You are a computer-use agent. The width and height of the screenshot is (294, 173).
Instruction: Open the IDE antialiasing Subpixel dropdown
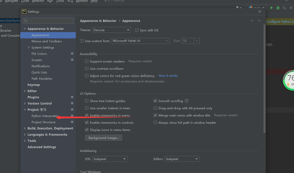click(110, 159)
